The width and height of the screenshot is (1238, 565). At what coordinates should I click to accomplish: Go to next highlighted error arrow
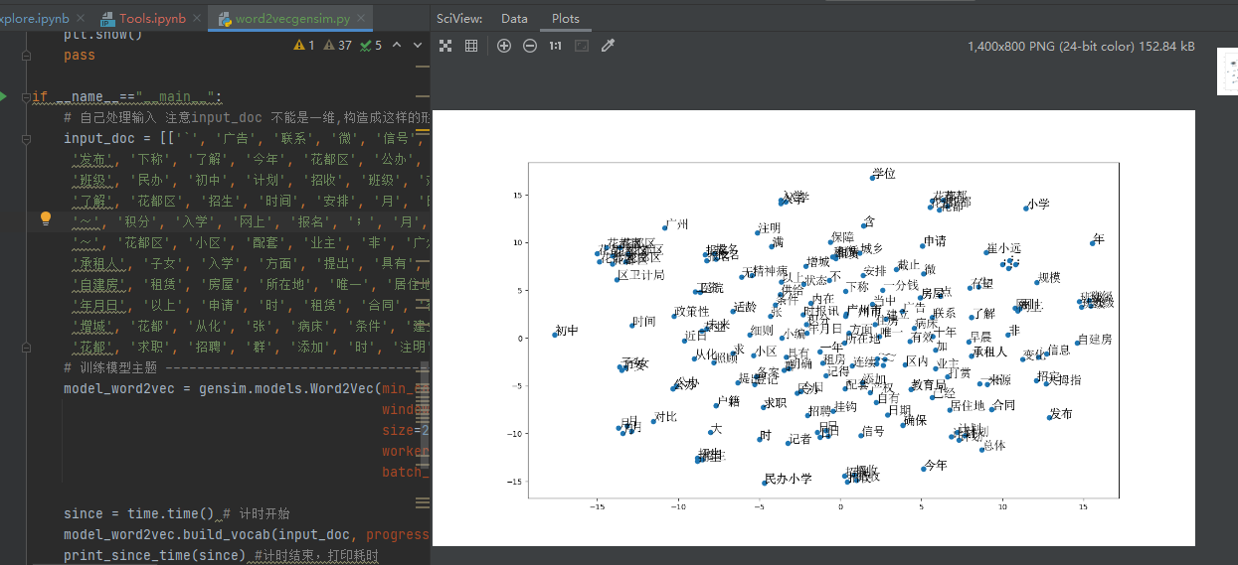tap(418, 45)
